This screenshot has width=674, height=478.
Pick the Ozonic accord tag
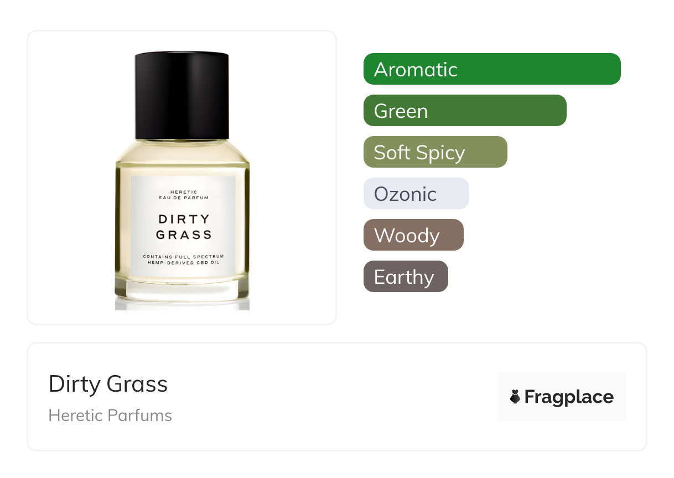coord(416,194)
